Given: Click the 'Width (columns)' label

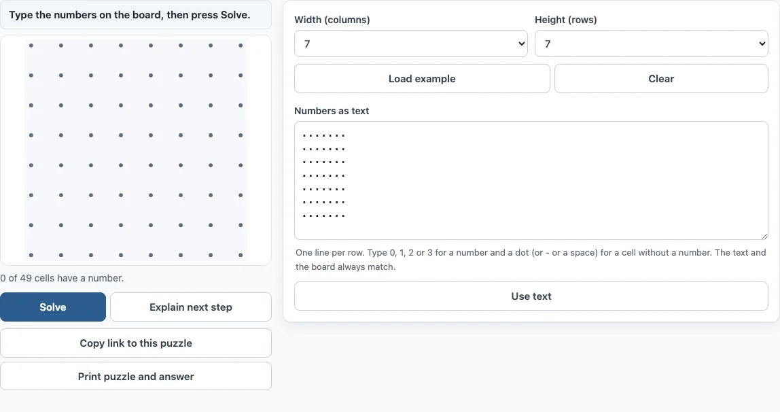Looking at the screenshot, I should [x=332, y=20].
